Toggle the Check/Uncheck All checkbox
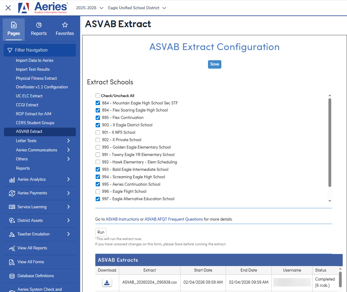The width and height of the screenshot is (347, 292). [98, 95]
